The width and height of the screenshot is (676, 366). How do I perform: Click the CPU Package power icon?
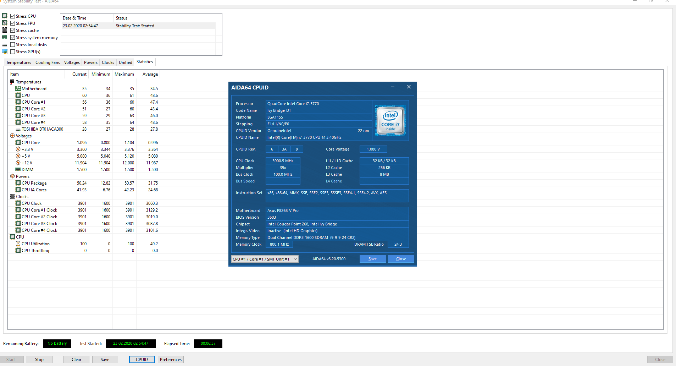point(18,183)
